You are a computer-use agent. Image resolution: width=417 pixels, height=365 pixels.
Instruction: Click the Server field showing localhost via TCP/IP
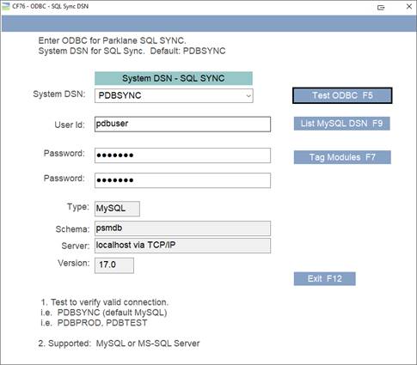182,246
